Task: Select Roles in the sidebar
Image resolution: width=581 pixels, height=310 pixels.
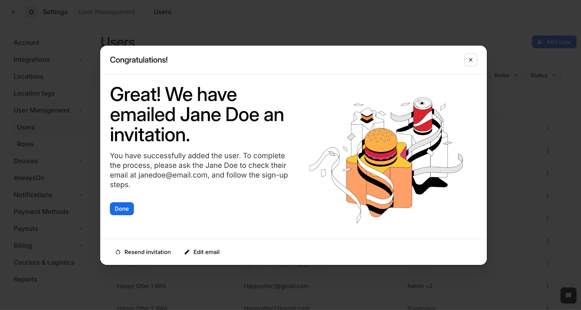Action: coord(25,144)
